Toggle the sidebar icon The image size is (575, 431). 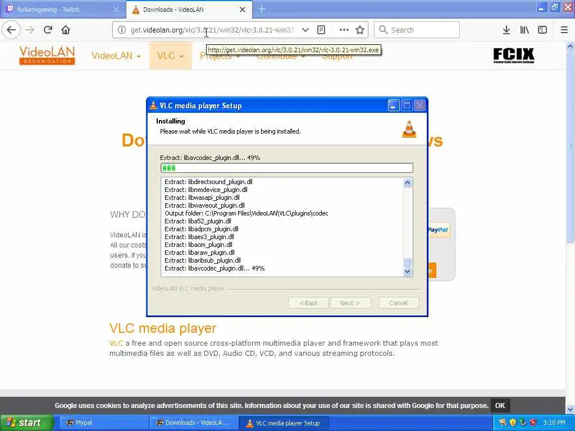click(x=542, y=30)
